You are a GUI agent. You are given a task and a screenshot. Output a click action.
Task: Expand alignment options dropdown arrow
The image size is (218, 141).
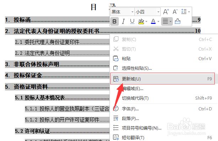(x=170, y=21)
